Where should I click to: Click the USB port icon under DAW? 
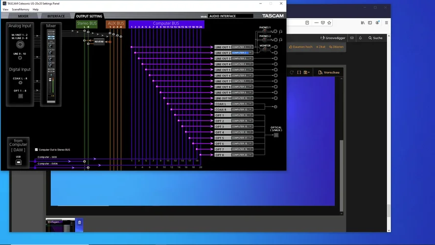(x=18, y=162)
